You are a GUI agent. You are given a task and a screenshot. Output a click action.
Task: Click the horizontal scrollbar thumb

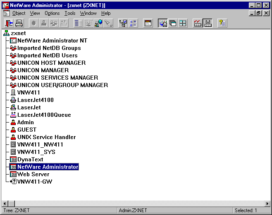click(12, 203)
